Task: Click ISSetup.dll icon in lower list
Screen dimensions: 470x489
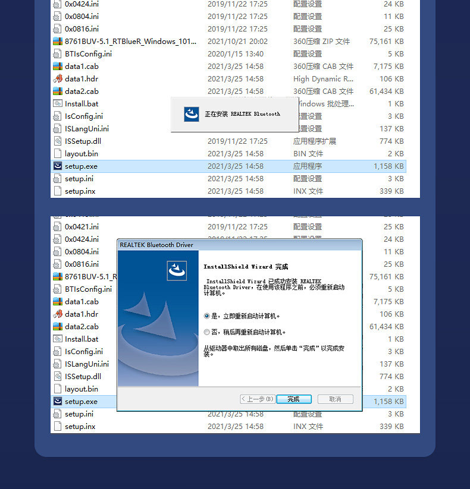Action: coord(58,376)
